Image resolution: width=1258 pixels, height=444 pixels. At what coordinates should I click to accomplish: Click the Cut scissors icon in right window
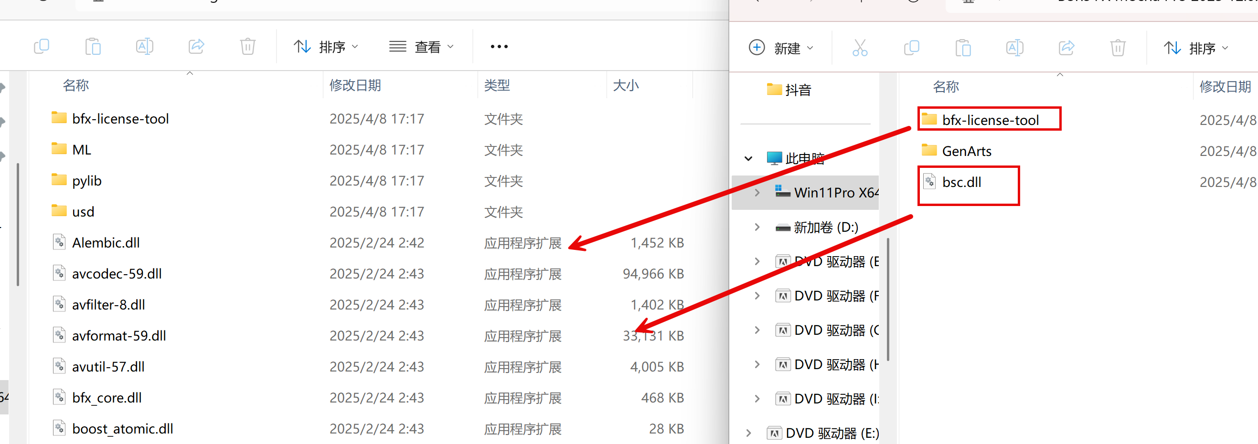(860, 48)
